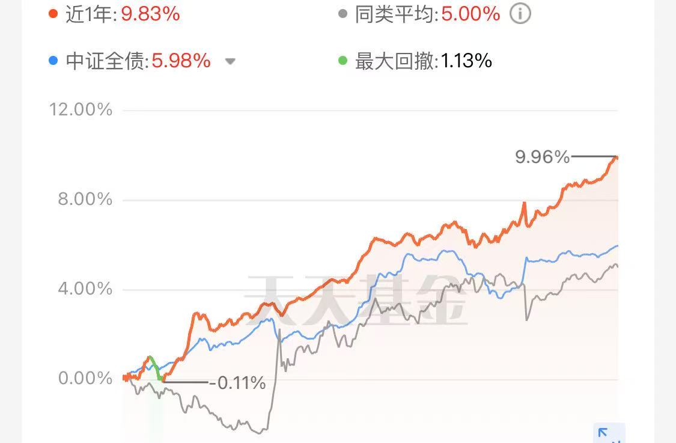Toggle the gray 同类平均 legend dot
The height and width of the screenshot is (443, 676).
(343, 14)
